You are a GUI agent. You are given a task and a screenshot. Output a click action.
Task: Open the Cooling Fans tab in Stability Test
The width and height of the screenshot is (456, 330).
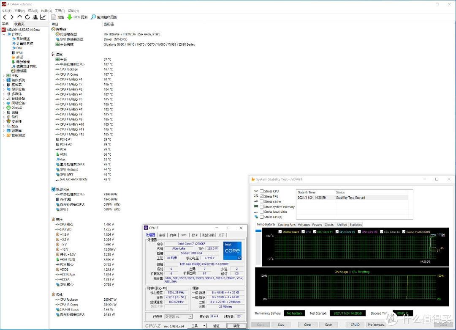287,224
